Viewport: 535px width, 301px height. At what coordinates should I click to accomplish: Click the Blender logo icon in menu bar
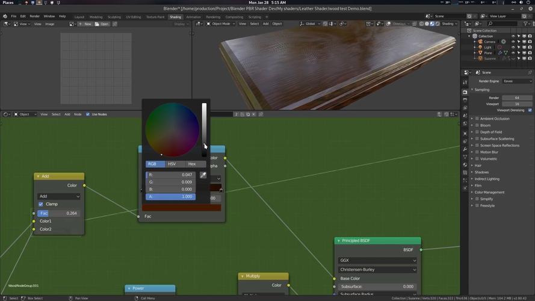(x=5, y=16)
